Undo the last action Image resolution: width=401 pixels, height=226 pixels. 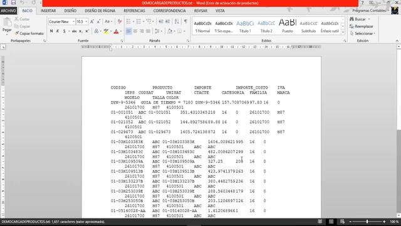[23, 3]
